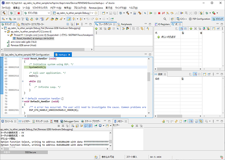Click editor horizontal scrollbar thumb
This screenshot has width=225, height=160.
tap(74, 116)
